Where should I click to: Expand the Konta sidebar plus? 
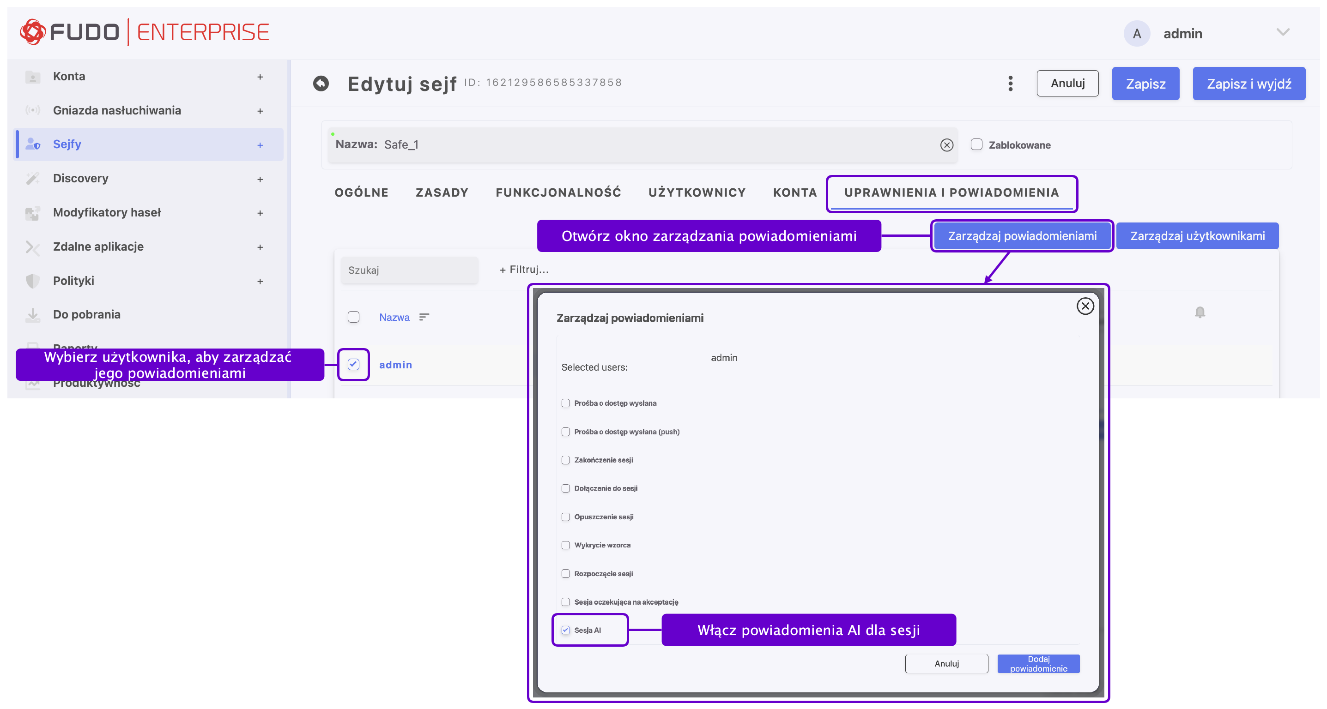[x=260, y=77]
